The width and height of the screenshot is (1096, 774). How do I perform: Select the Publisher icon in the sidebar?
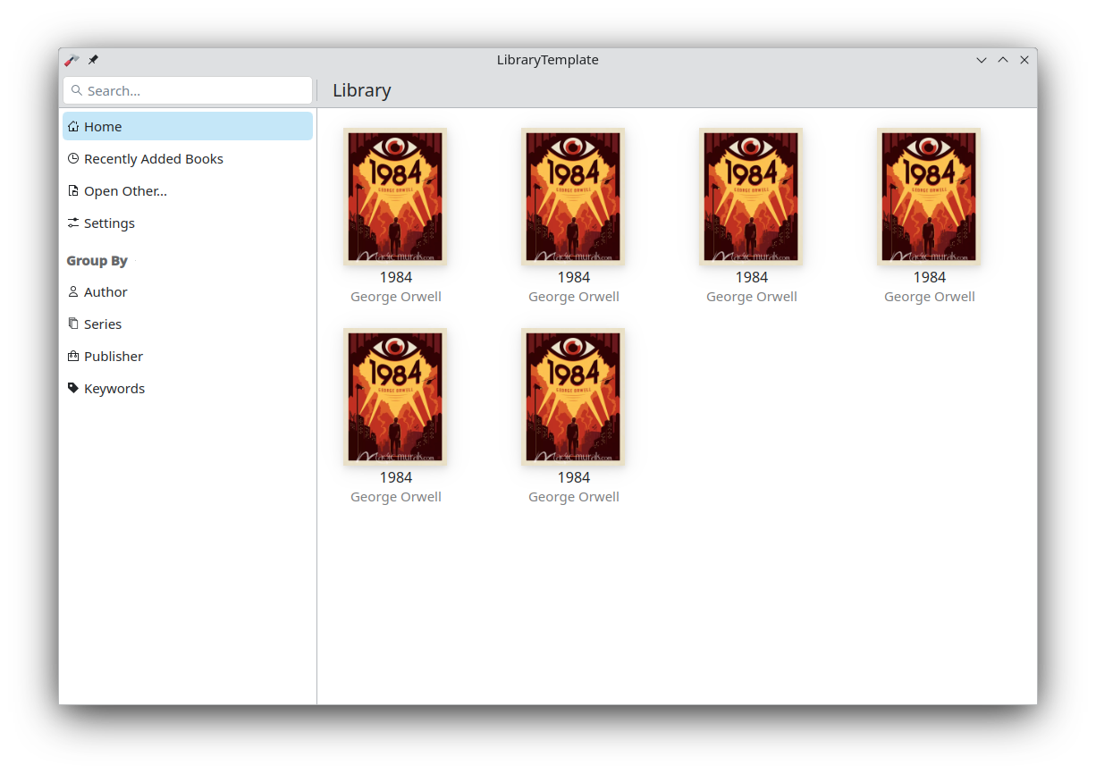73,357
